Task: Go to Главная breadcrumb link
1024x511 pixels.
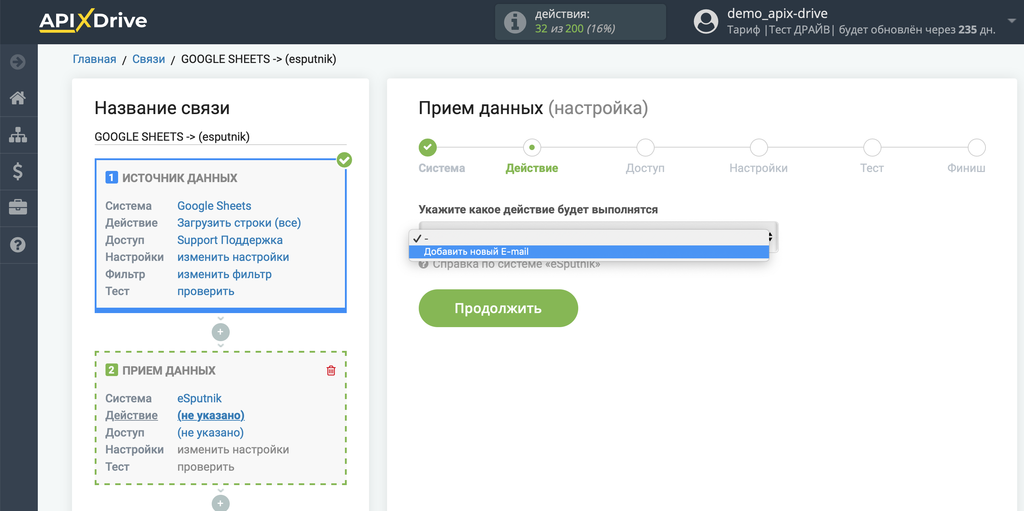Action: [94, 59]
